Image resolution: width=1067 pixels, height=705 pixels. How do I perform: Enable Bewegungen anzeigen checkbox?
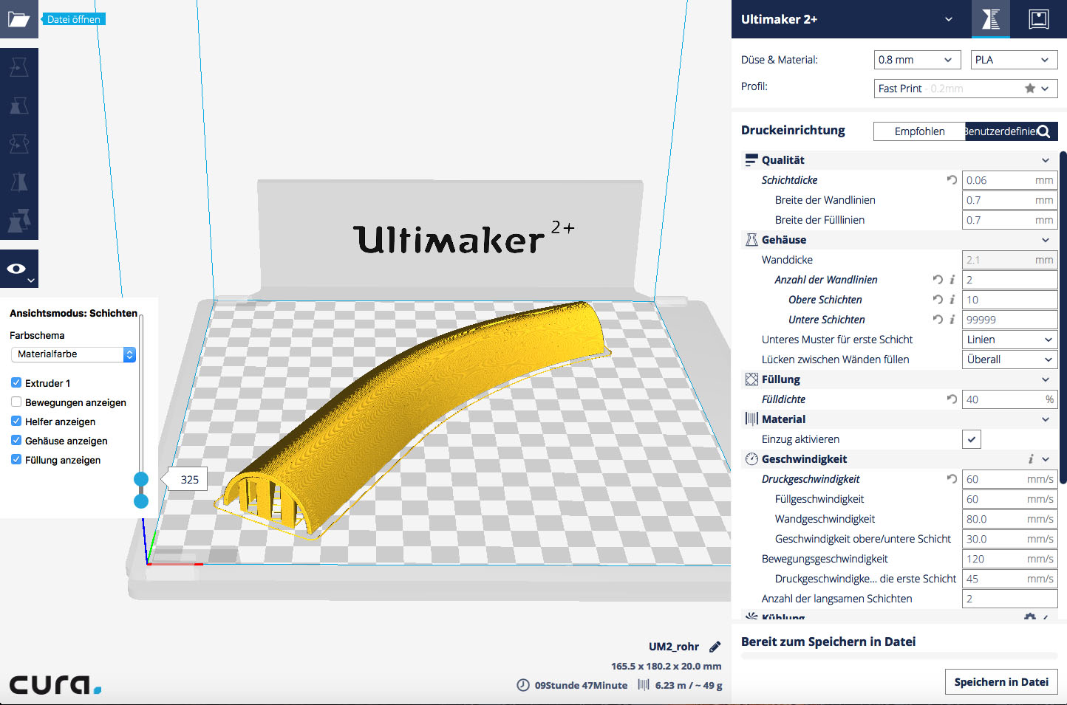(x=16, y=402)
